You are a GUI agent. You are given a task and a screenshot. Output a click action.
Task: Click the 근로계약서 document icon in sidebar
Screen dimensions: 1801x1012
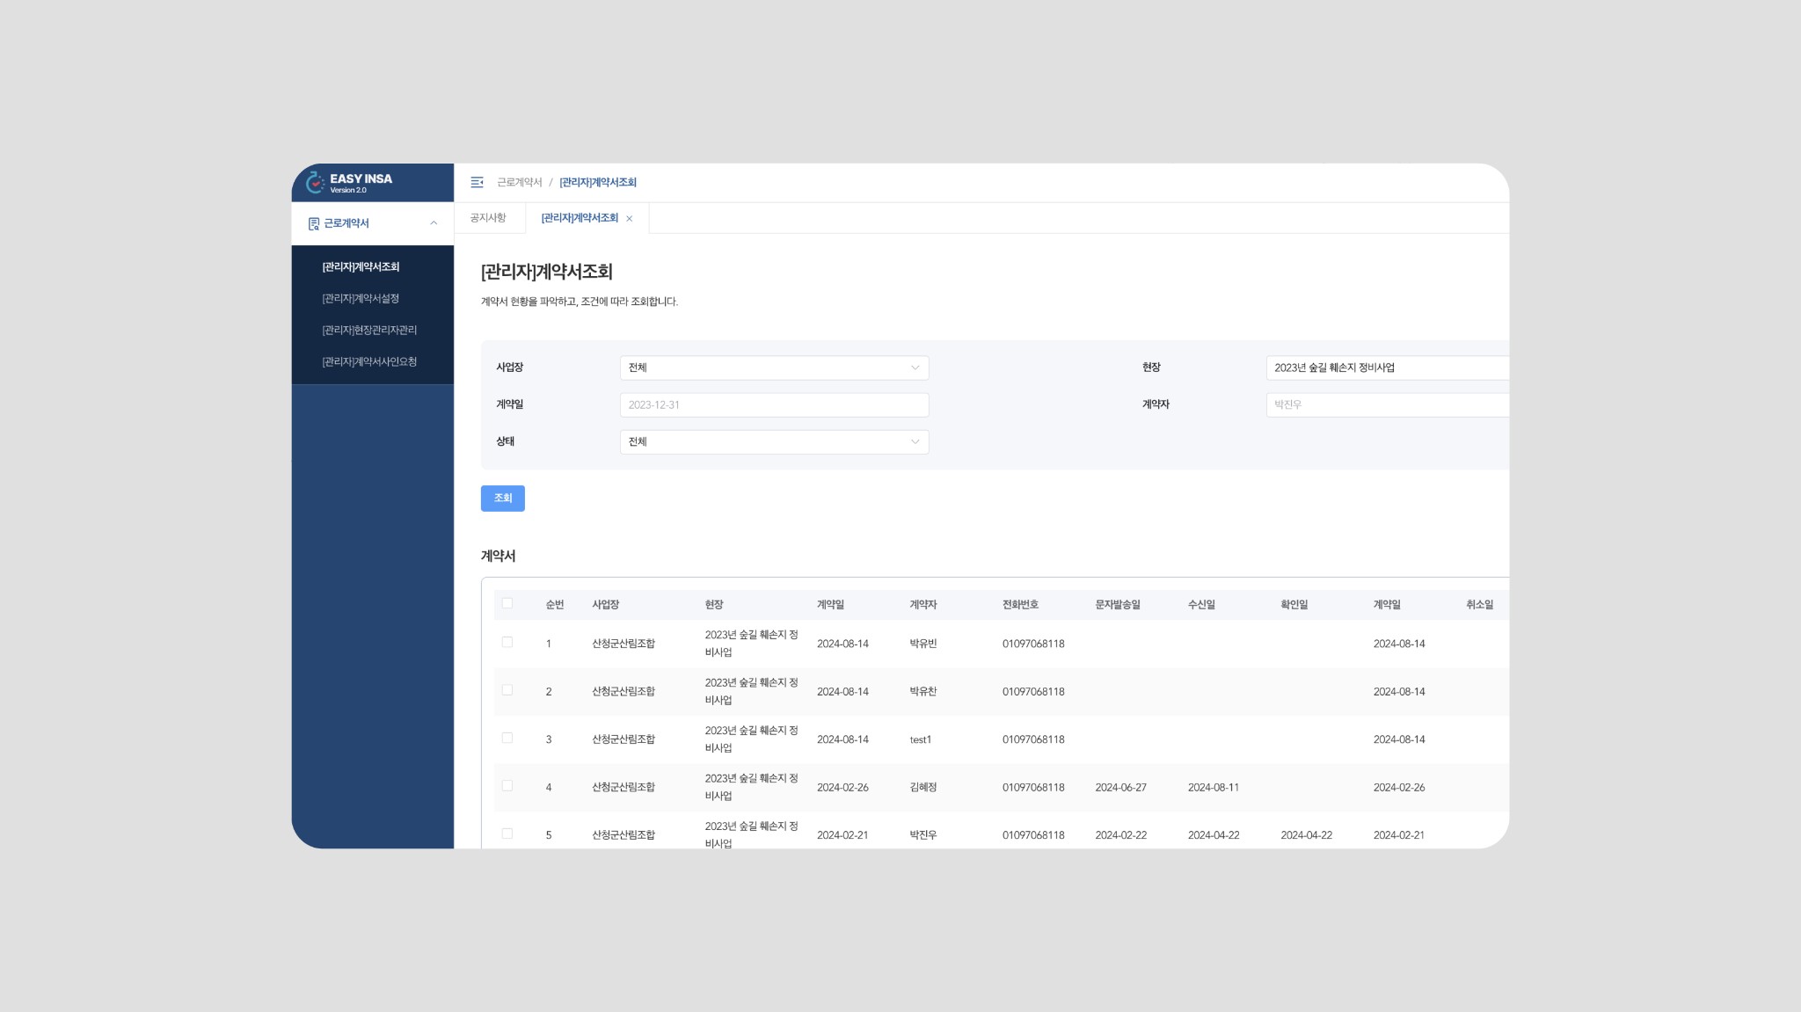pos(313,224)
